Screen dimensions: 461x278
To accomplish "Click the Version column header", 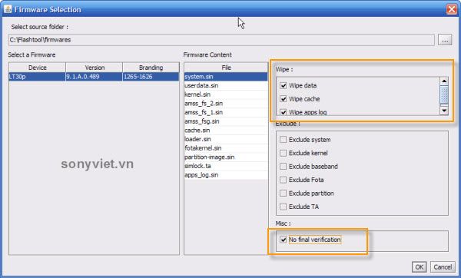I will point(95,68).
